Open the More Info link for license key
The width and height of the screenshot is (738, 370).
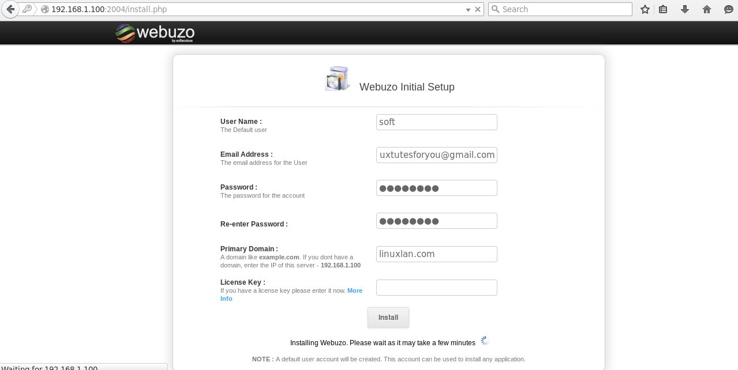pyautogui.click(x=354, y=290)
